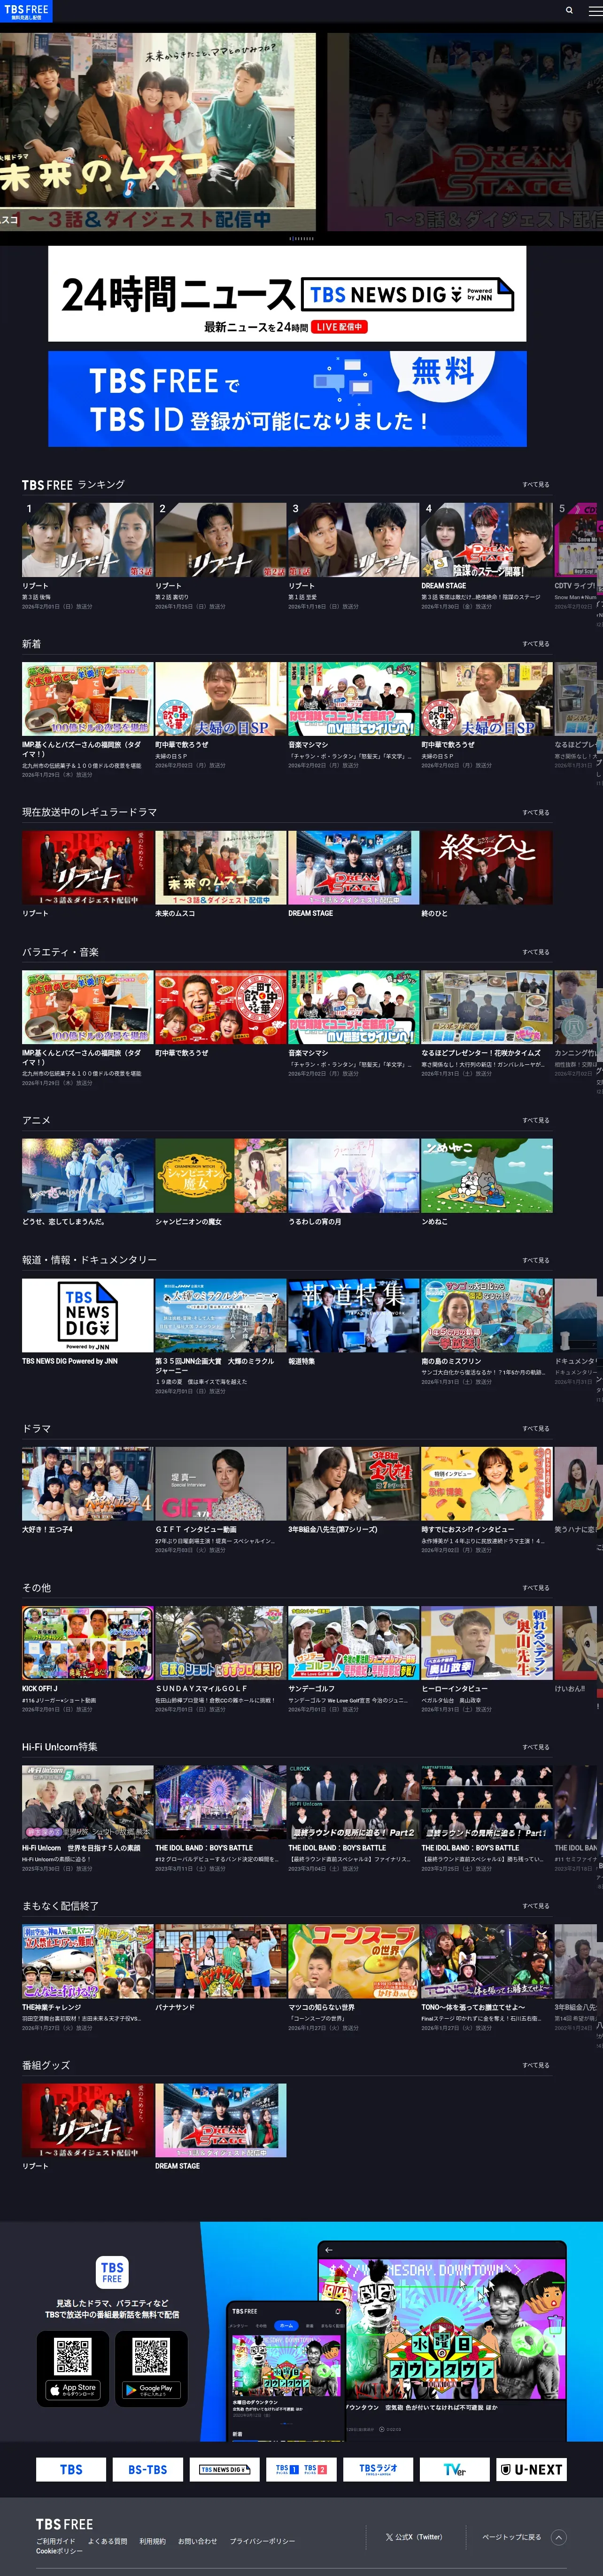The width and height of the screenshot is (603, 2576).
Task: Open the よくある質問 footer link
Action: 107,2541
